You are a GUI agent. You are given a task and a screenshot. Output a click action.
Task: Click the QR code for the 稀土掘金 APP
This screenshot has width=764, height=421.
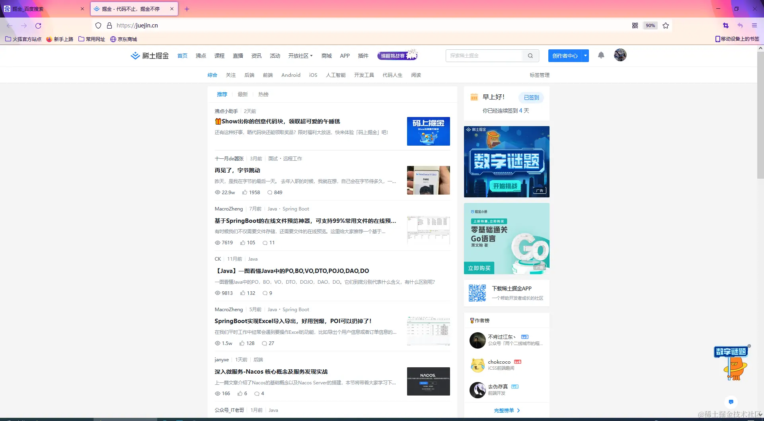[477, 293]
